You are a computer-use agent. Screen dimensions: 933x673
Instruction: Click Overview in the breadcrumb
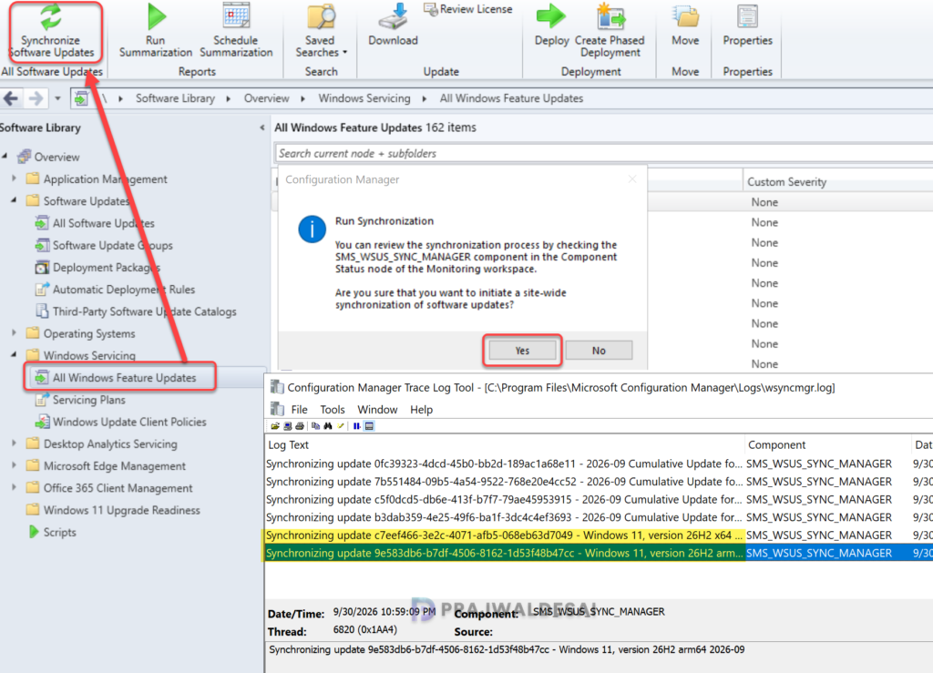(266, 98)
